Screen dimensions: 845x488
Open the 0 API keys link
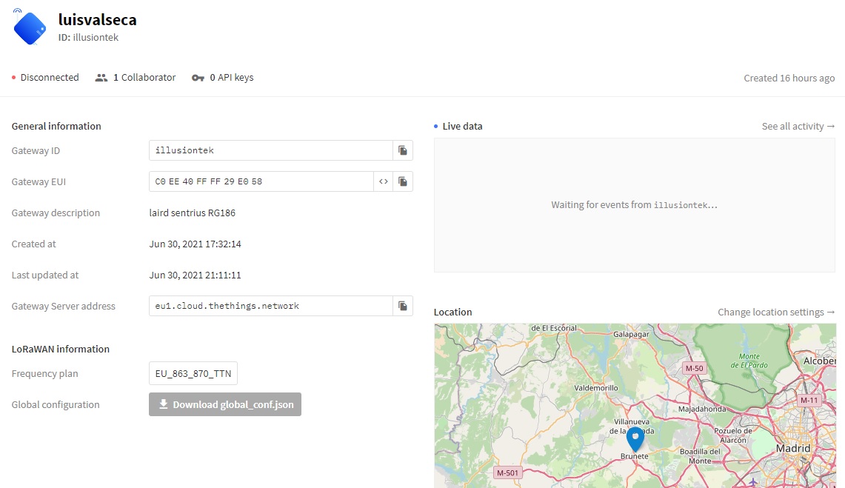(232, 78)
